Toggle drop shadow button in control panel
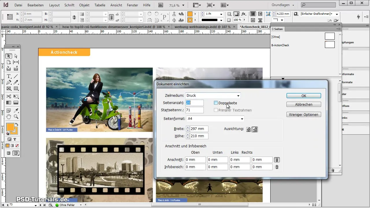This screenshot has width=370, height=208. point(236,14)
